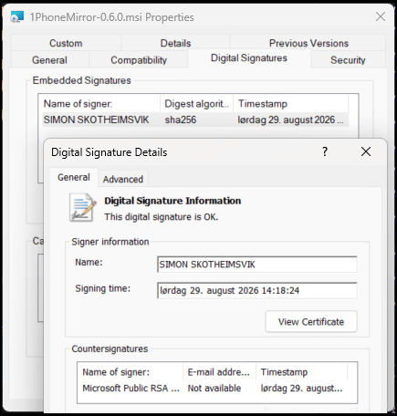
Task: Switch to the Details tab
Action: [x=175, y=43]
